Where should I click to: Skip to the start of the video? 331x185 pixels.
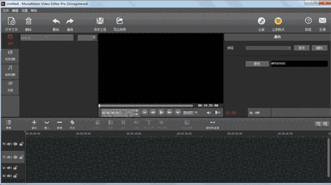[x=145, y=113]
